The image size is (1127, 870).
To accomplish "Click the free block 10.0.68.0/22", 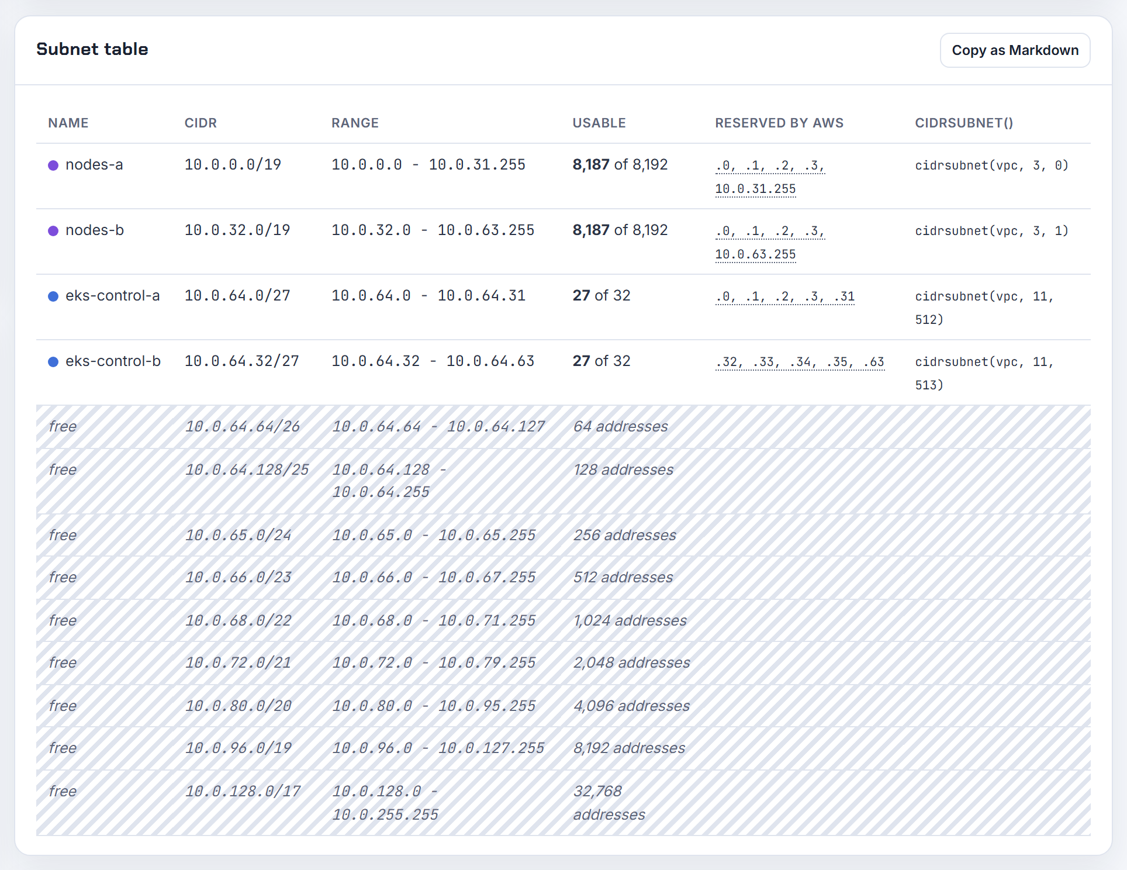I will [x=238, y=621].
